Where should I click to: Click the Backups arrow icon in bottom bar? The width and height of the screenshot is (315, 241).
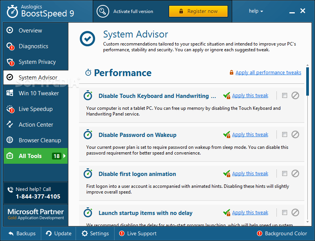[11, 234]
